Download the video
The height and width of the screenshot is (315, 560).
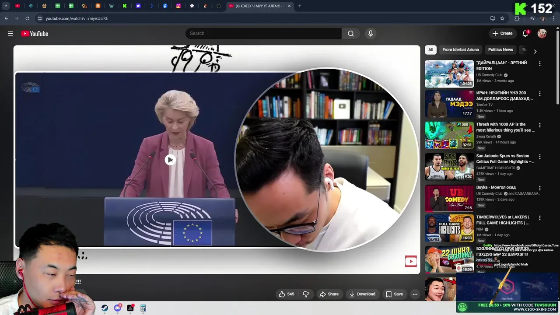click(362, 294)
